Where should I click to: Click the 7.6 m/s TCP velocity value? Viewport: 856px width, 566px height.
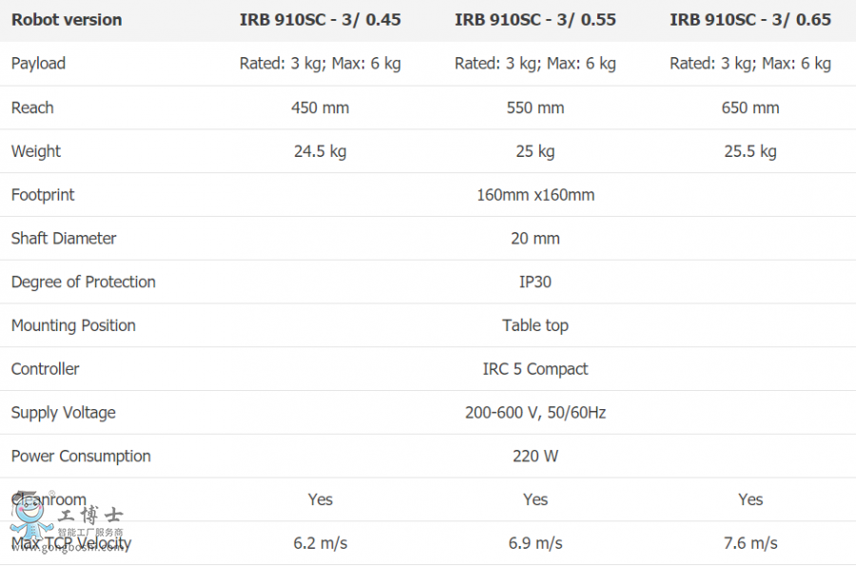click(x=750, y=543)
